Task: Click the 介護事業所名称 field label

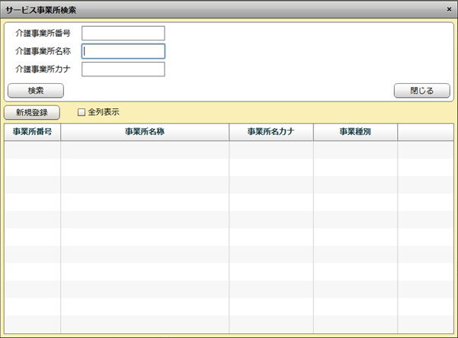Action: [x=43, y=51]
